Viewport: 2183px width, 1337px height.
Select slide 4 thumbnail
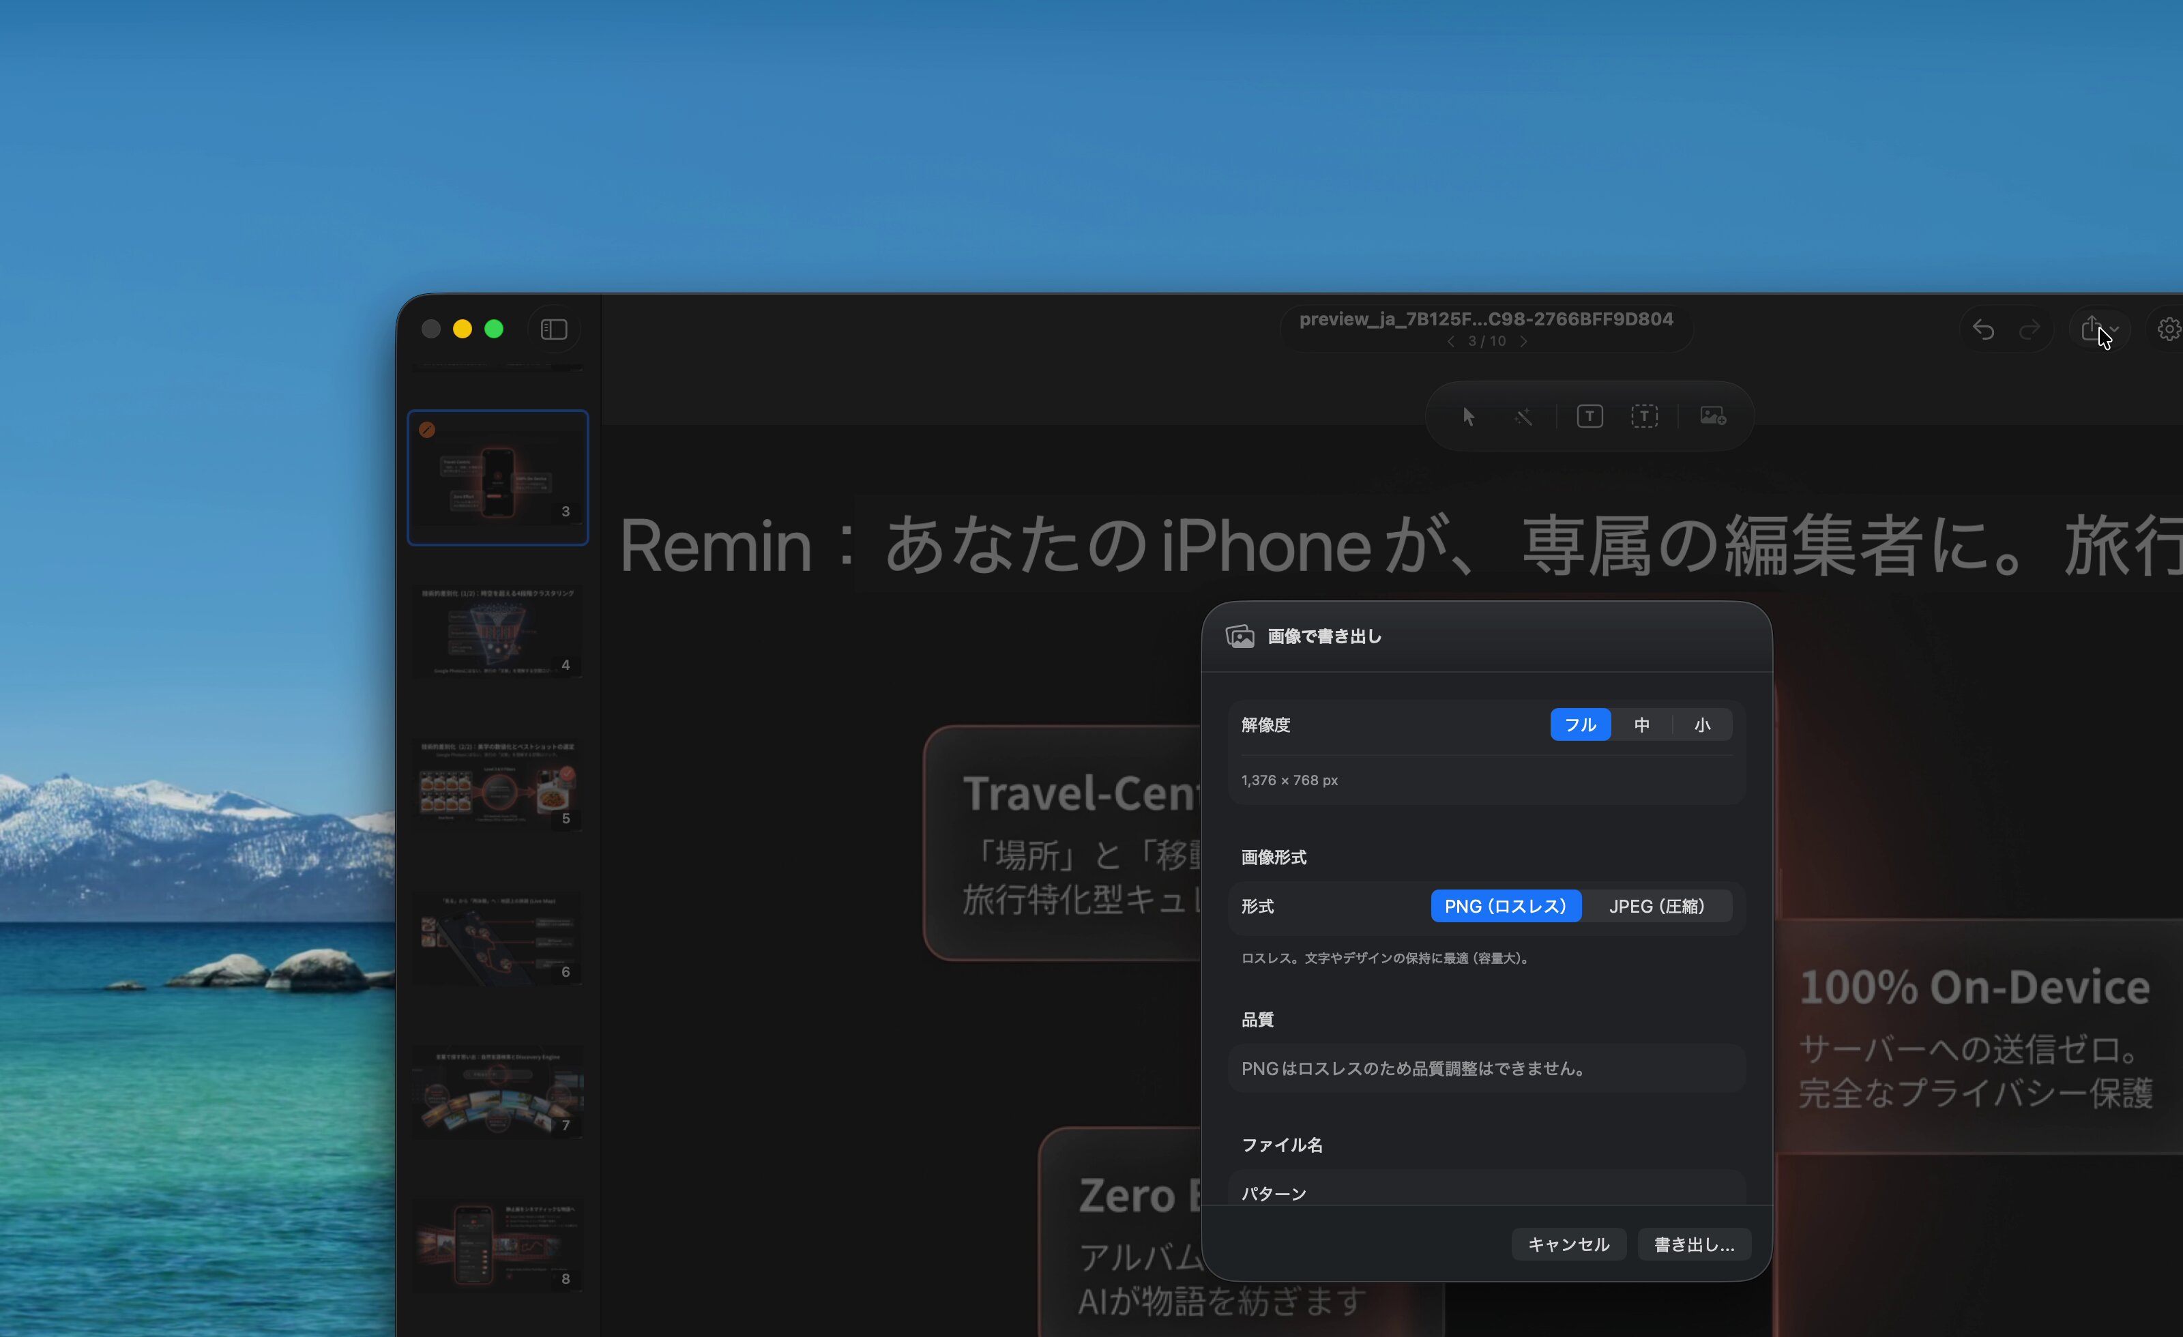coord(498,632)
